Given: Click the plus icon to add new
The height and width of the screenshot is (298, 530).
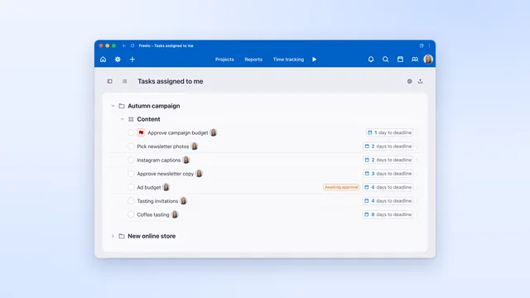Looking at the screenshot, I should coord(132,60).
